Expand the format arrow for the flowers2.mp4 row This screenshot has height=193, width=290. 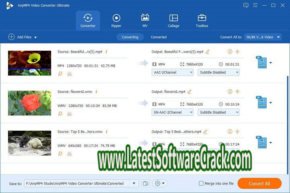(x=271, y=103)
